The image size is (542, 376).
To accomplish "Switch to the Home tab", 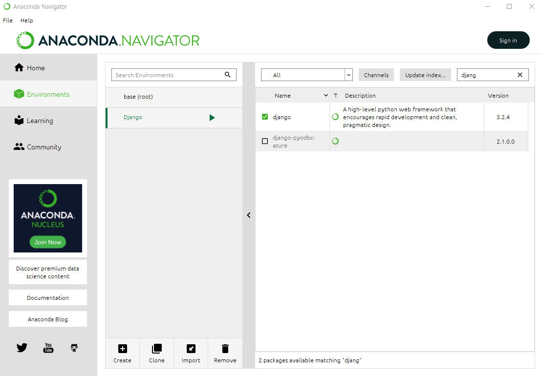I will click(x=48, y=68).
